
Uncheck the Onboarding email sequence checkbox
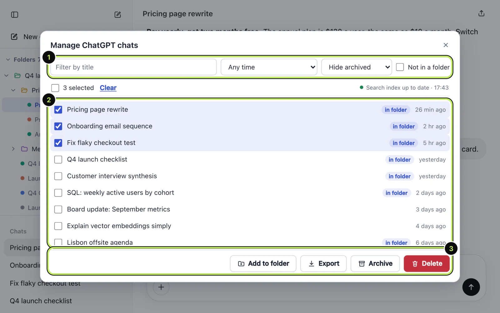58,126
